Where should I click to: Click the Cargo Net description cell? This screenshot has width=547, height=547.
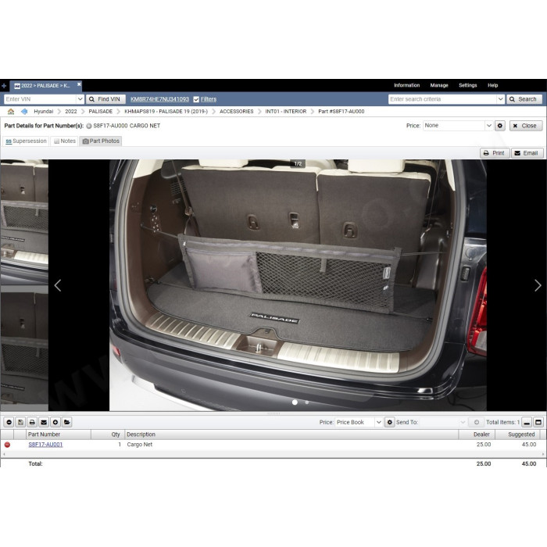coord(140,445)
